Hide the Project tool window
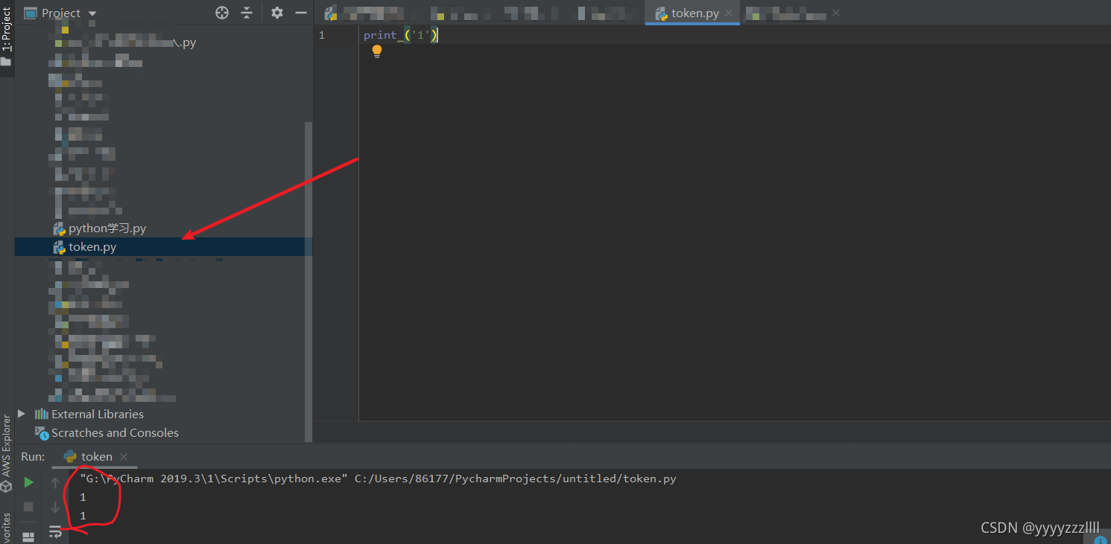The height and width of the screenshot is (544, 1111). click(301, 13)
